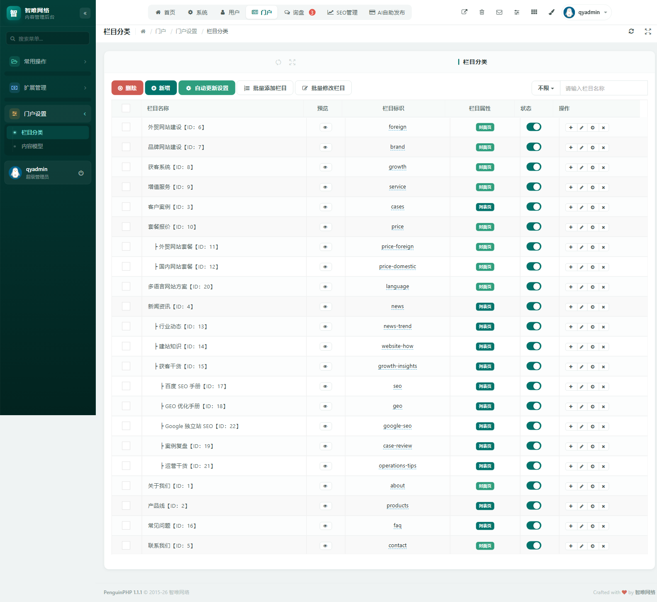Image resolution: width=657 pixels, height=602 pixels.
Task: Open the mail envelope icon in header
Action: (x=499, y=12)
